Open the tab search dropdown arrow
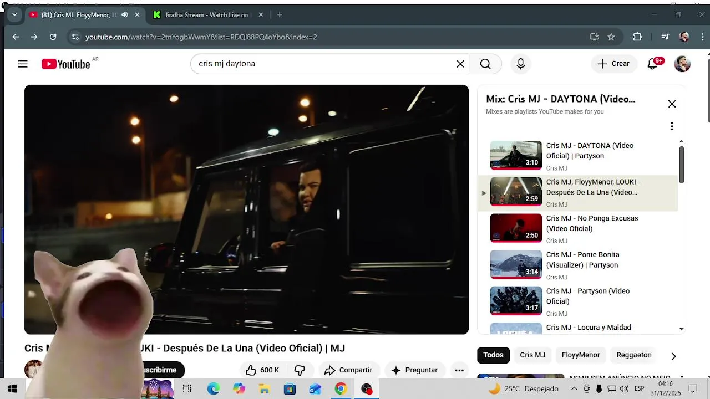Viewport: 710px width, 399px height. (x=14, y=15)
